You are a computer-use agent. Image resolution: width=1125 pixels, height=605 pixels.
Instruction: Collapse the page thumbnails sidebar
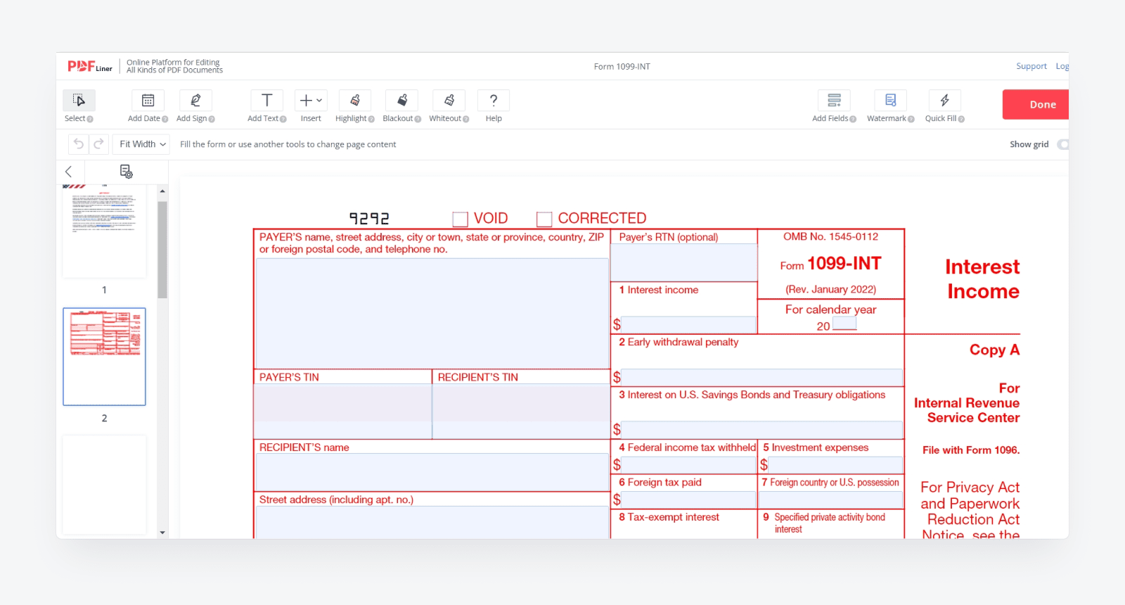tap(69, 172)
